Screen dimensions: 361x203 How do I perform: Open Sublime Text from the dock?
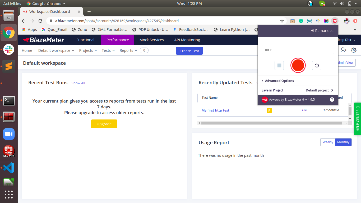(9, 66)
